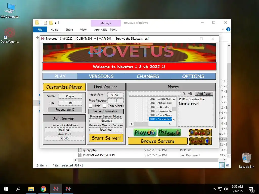Select 2011 - R.U.N.rbxl in places
259x194 pixels.
pos(159,107)
